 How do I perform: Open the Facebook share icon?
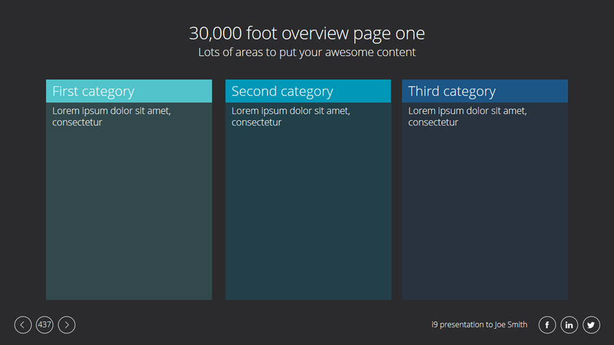pyautogui.click(x=547, y=325)
